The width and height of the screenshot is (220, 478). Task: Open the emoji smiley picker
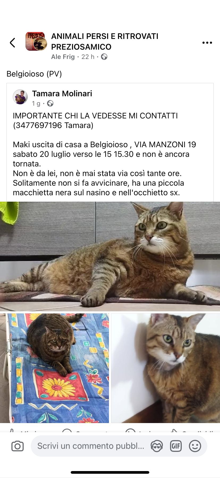point(195,446)
